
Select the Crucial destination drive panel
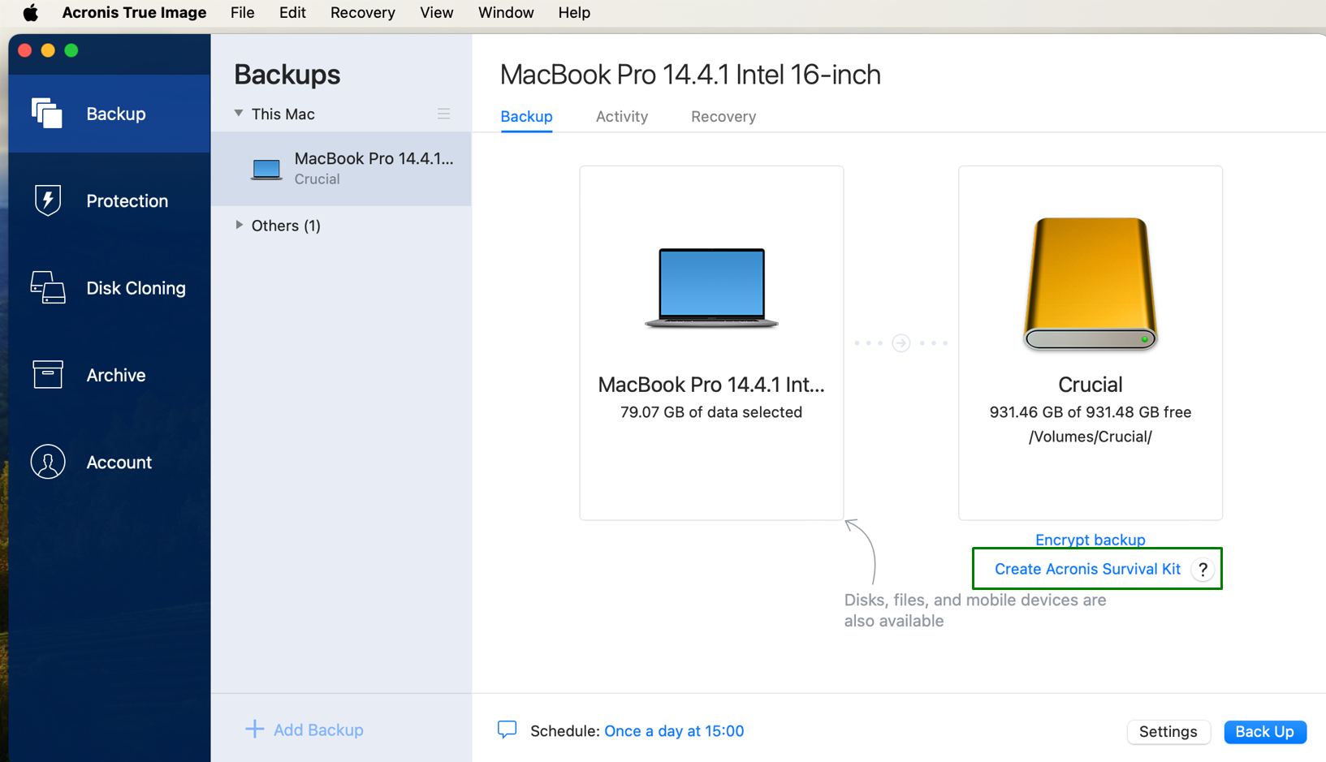(1089, 342)
